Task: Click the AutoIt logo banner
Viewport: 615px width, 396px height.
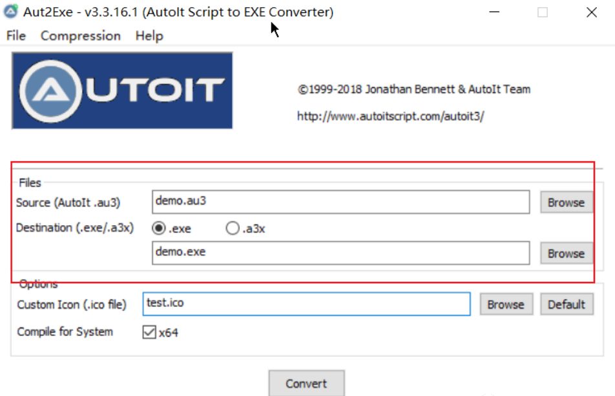Action: pos(122,90)
